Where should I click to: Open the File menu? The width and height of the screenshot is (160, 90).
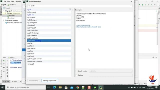5,1
